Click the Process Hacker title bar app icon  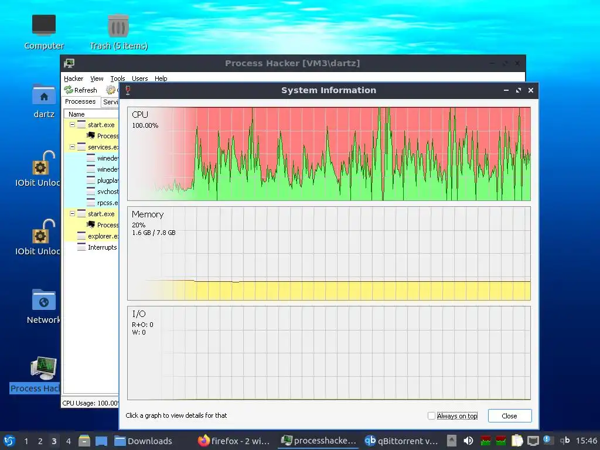[x=69, y=63]
